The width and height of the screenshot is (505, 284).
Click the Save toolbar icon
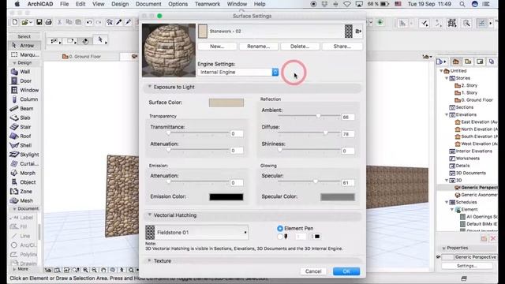[39, 22]
